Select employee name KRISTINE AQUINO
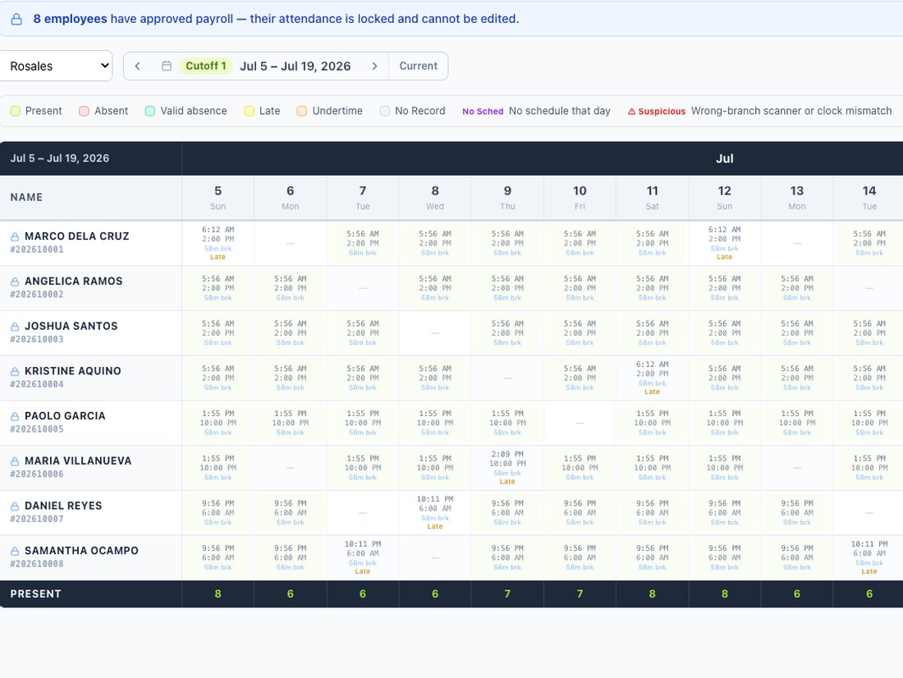This screenshot has height=678, width=903. [x=73, y=371]
